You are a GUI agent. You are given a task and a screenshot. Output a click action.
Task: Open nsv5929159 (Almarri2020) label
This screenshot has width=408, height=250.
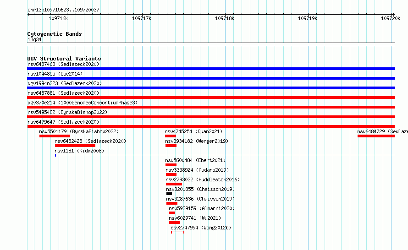[x=202, y=208]
